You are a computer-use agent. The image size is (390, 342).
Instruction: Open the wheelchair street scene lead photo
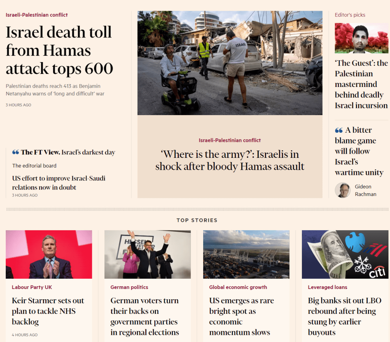230,63
